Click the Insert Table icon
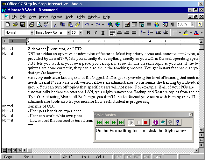 pyautogui.click(x=134, y=24)
